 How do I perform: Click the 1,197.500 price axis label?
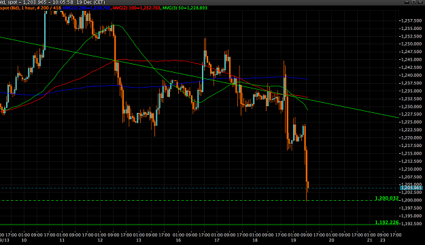tap(411, 208)
